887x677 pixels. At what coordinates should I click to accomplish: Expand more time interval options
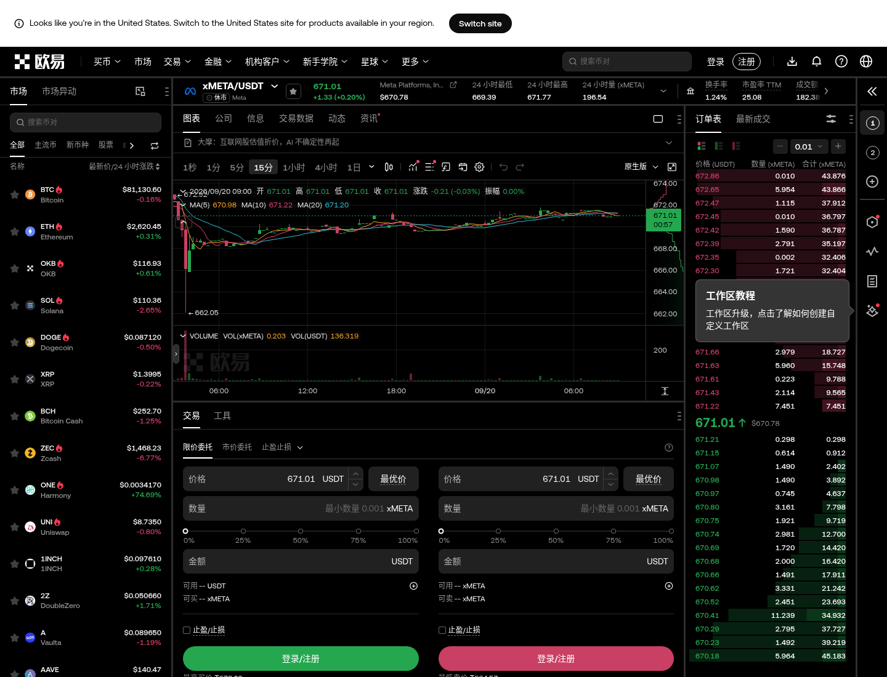click(x=371, y=167)
